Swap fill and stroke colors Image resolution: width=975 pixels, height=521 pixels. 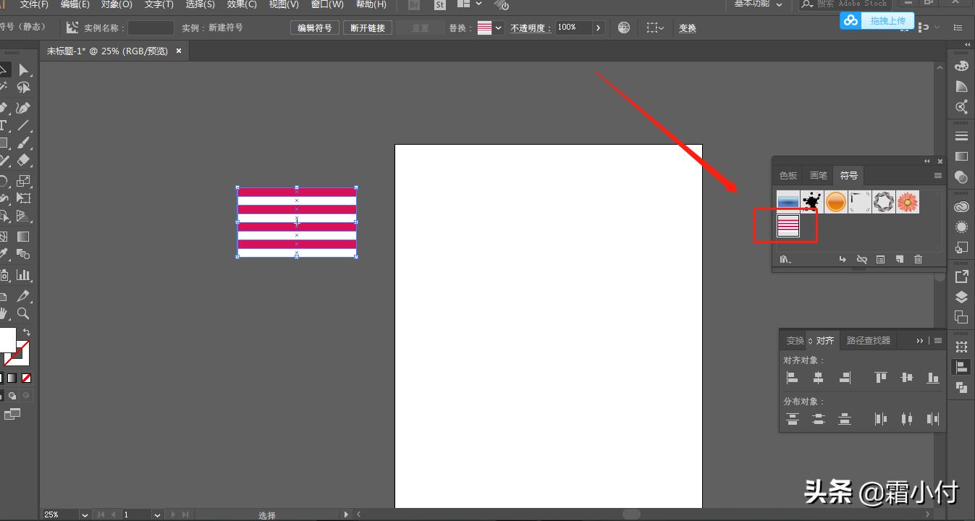(27, 332)
